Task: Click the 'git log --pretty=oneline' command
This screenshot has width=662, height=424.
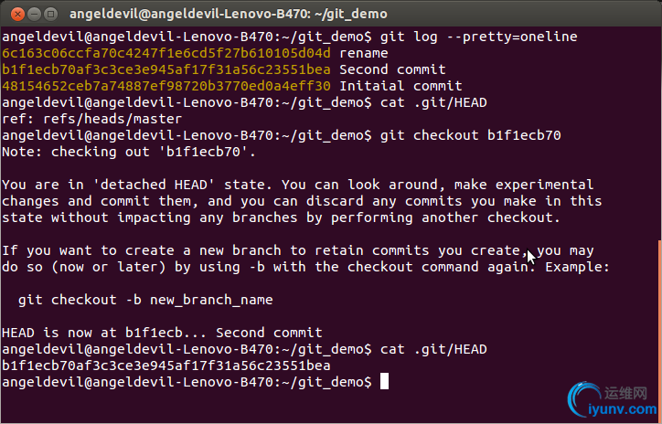Action: coord(476,36)
